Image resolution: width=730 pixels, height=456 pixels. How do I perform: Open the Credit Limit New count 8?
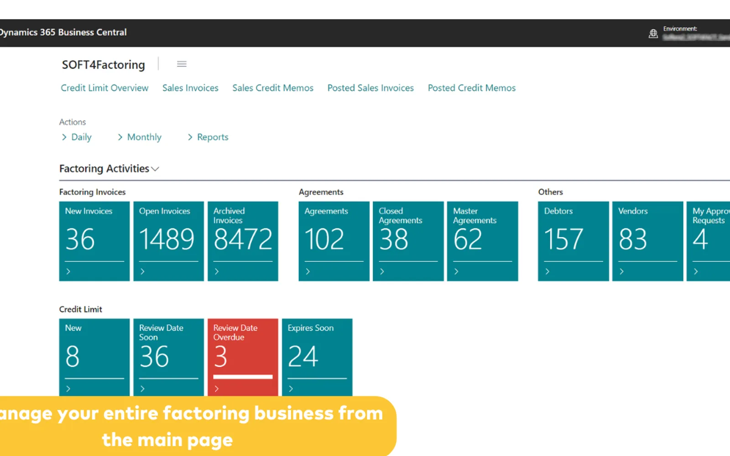click(73, 357)
